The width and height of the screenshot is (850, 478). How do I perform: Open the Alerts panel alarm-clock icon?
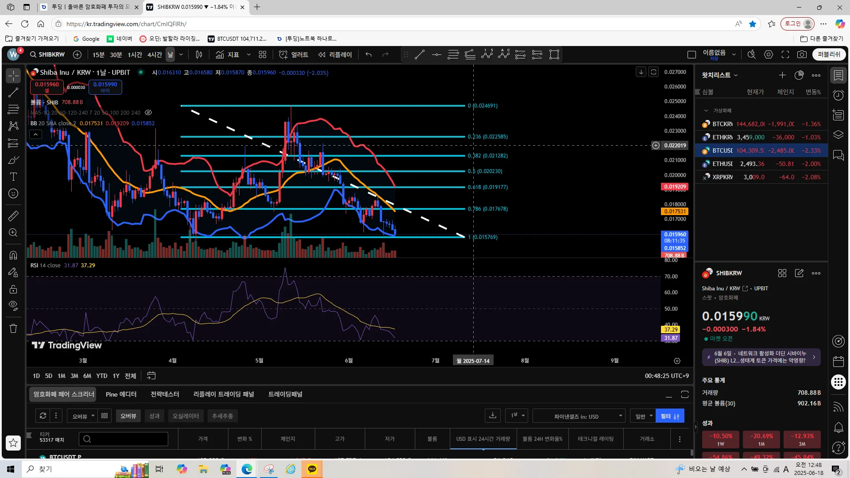click(838, 95)
